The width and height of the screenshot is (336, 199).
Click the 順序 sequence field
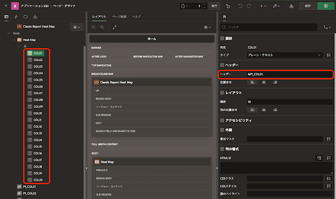tap(289, 102)
